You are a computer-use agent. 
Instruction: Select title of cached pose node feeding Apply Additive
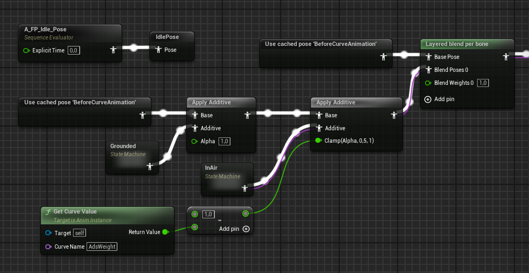tap(80, 102)
